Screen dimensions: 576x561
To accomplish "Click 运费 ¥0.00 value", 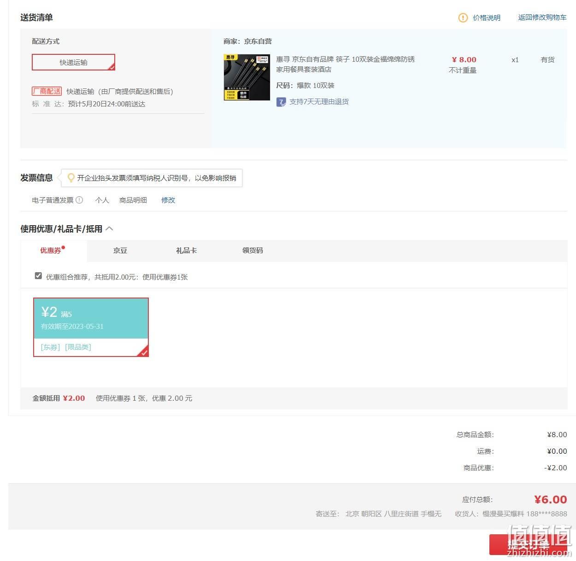I will click(557, 451).
